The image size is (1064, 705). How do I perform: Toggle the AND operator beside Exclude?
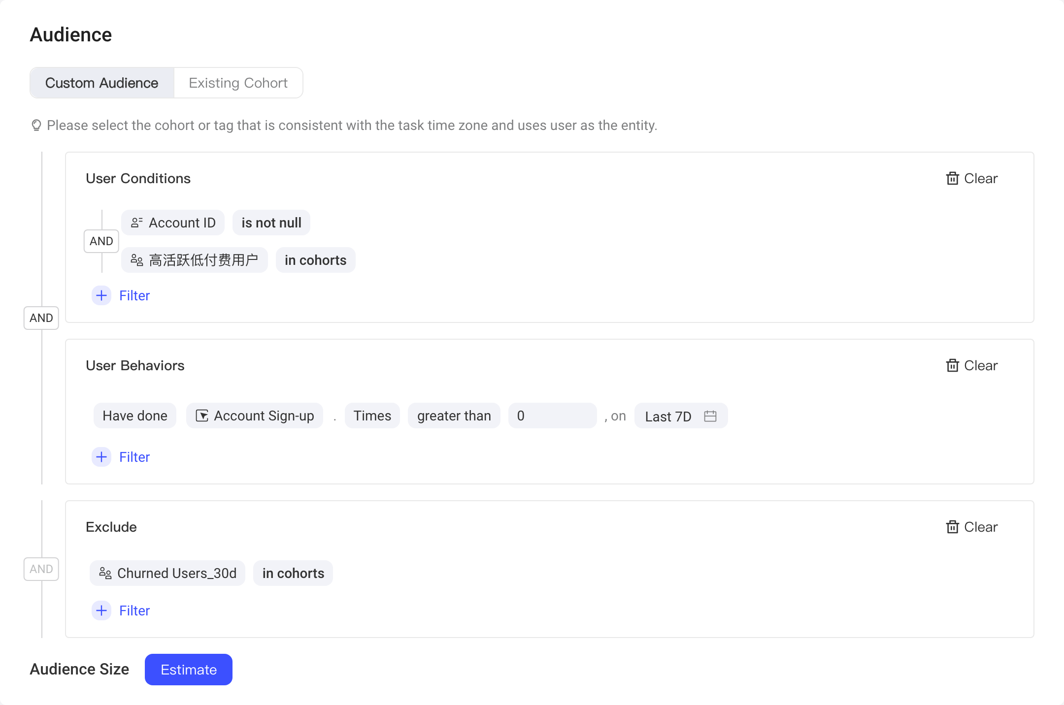point(41,569)
